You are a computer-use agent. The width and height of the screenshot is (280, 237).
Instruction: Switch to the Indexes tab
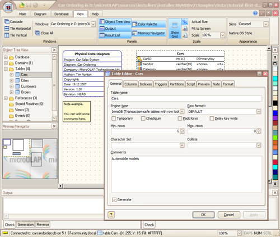[146, 84]
